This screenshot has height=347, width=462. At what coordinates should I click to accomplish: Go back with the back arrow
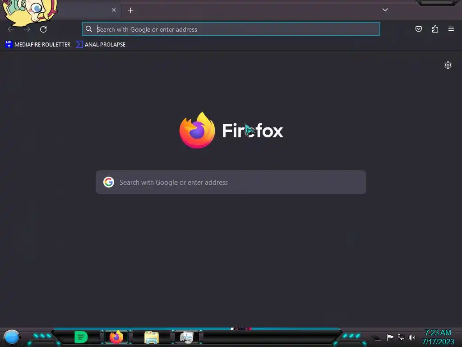tap(11, 29)
